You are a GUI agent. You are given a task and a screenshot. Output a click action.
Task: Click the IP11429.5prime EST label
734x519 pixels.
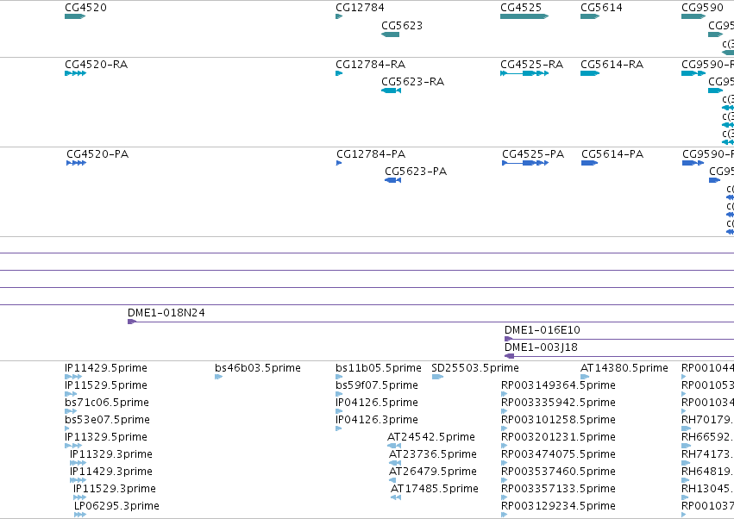[106, 368]
